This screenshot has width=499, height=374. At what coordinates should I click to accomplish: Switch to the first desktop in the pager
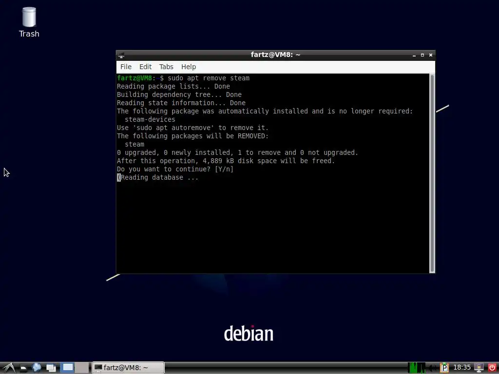pos(67,368)
